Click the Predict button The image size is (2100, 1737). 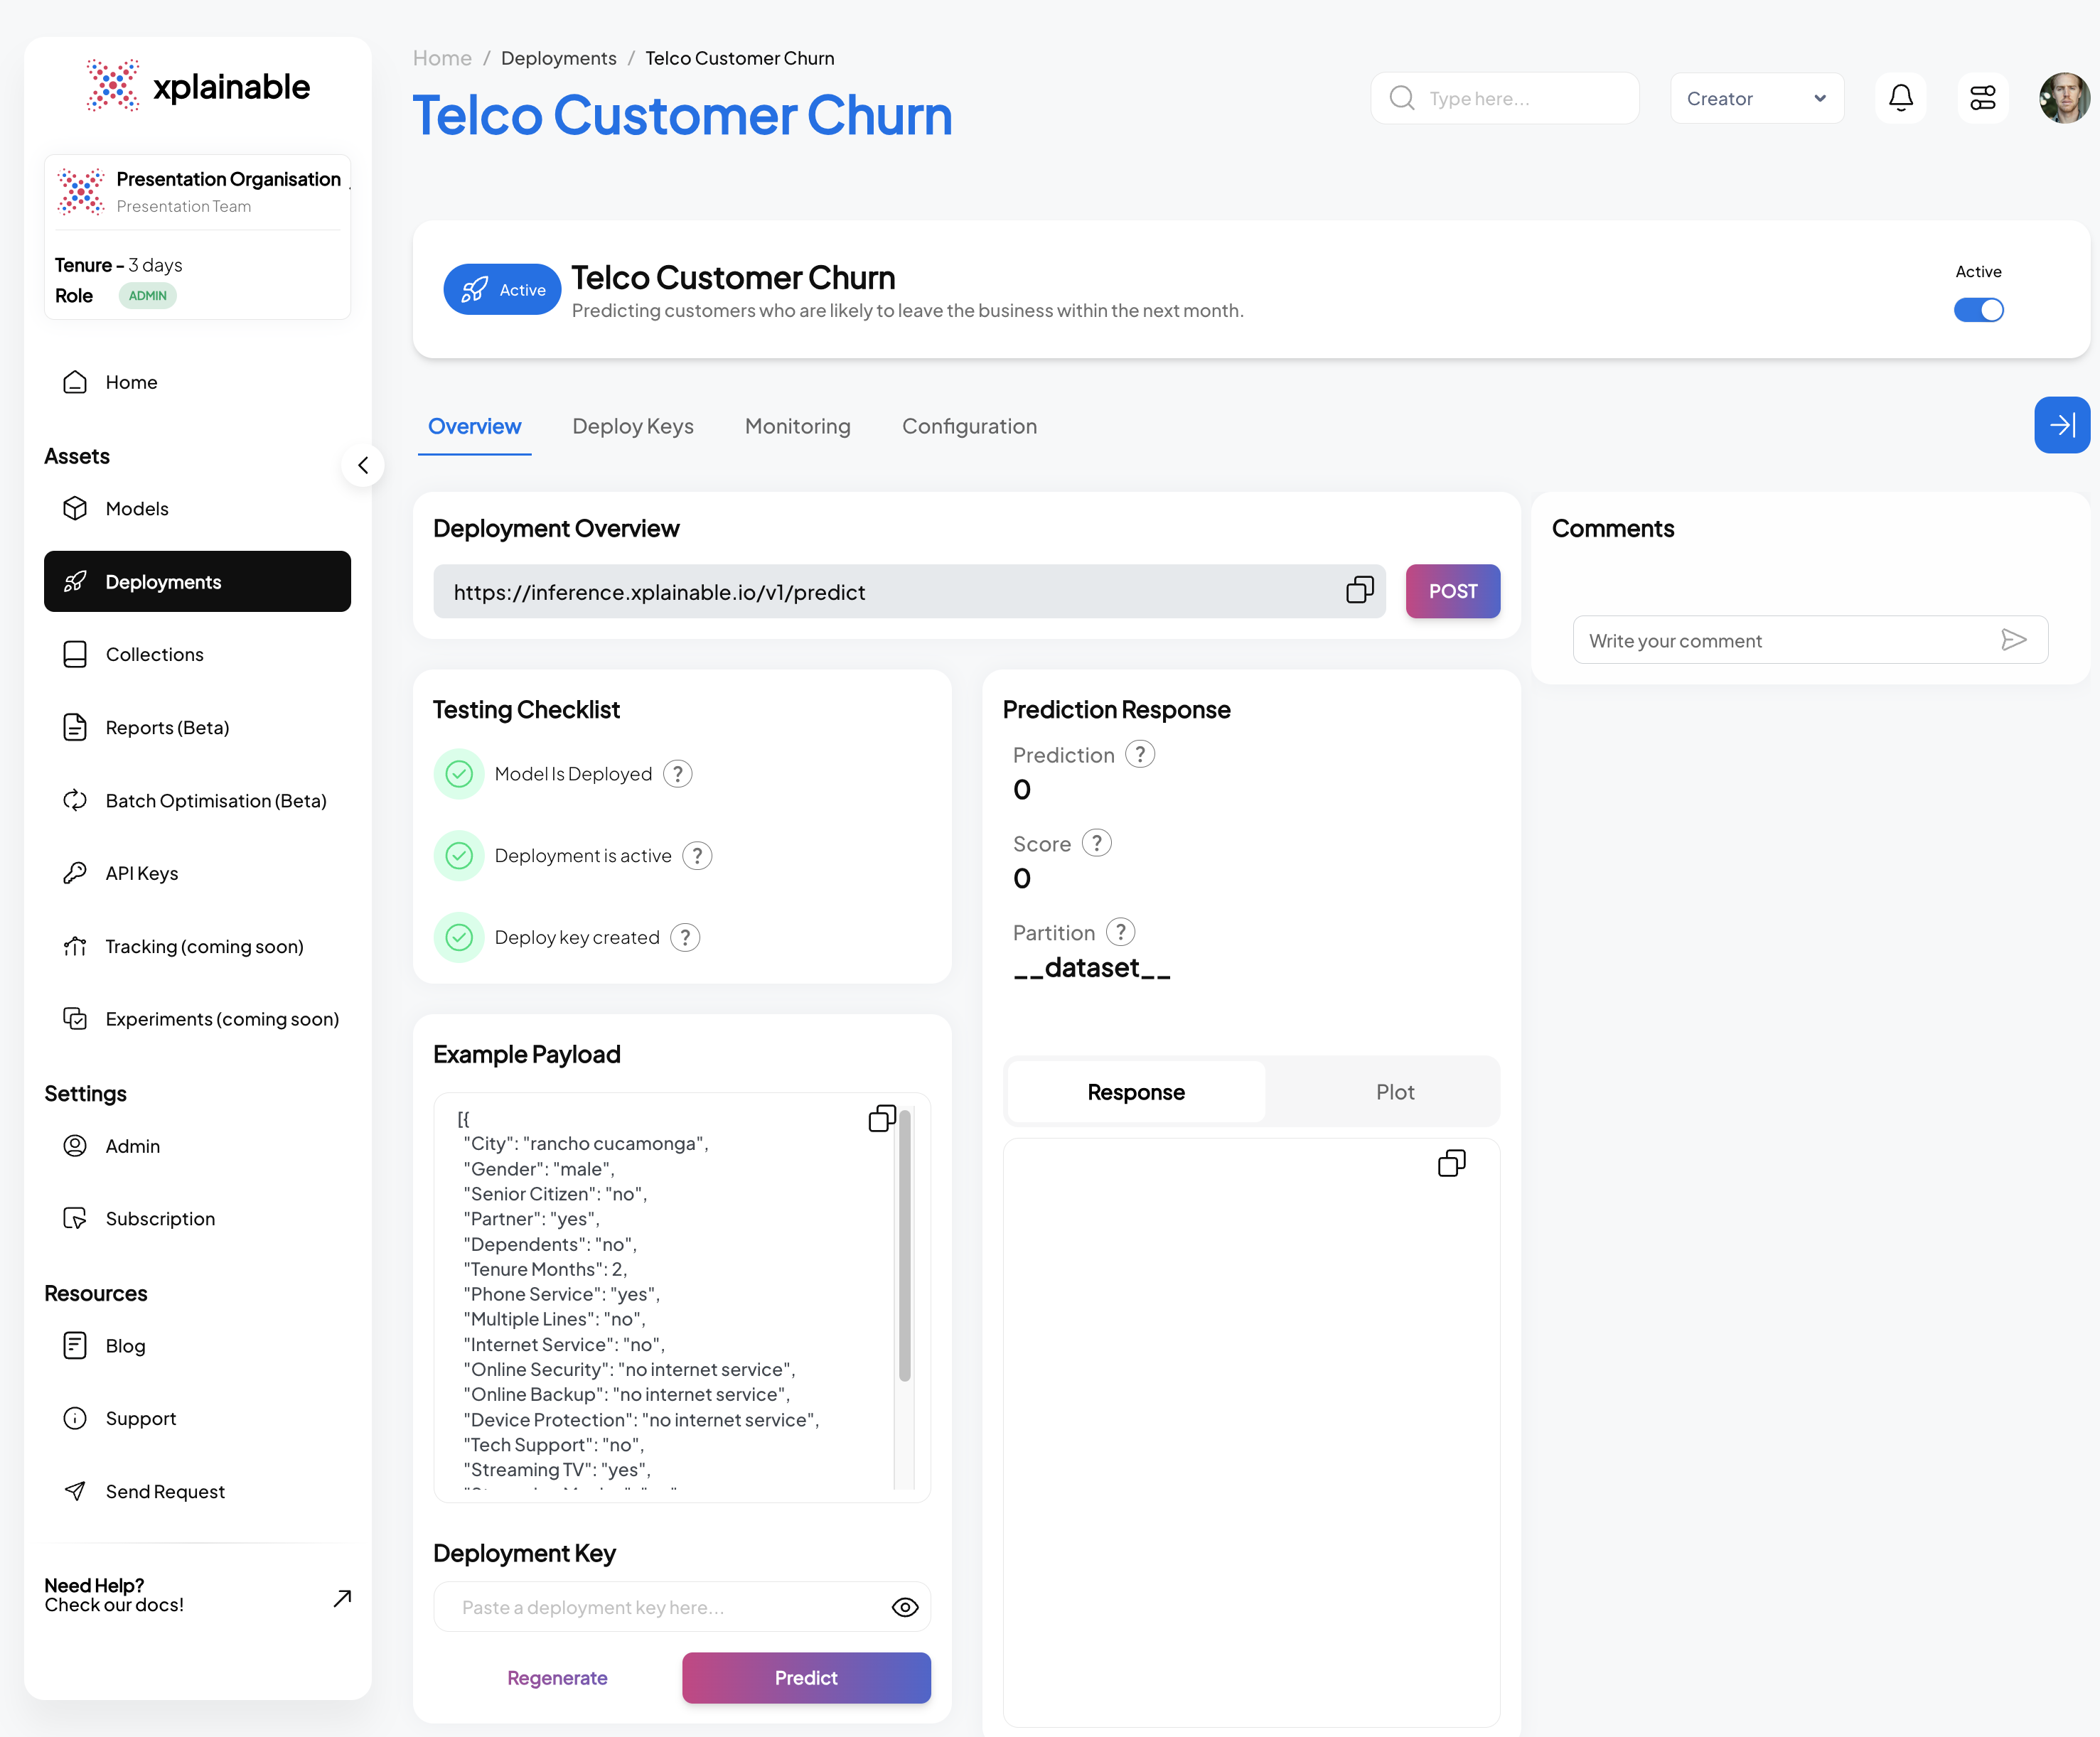coord(806,1678)
